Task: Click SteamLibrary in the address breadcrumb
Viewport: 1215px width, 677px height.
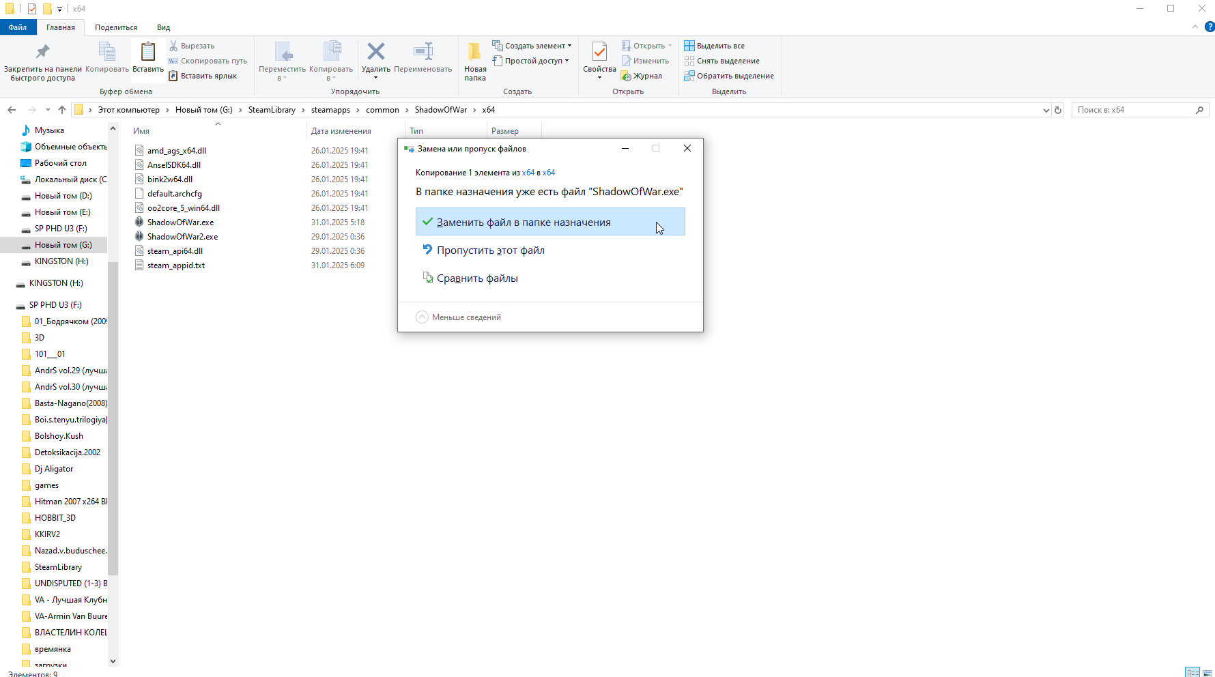Action: (x=272, y=110)
